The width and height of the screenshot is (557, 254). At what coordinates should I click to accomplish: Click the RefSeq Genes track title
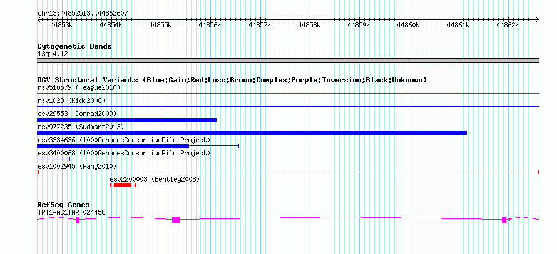64,205
